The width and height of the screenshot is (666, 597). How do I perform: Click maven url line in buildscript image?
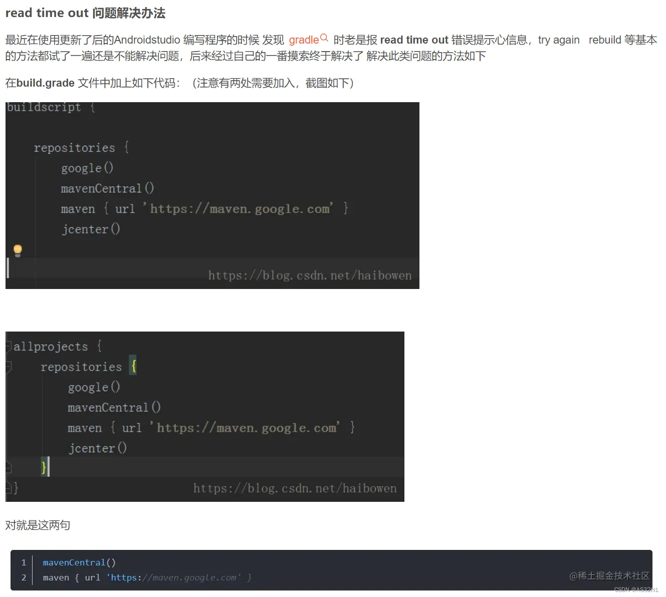[x=204, y=208]
